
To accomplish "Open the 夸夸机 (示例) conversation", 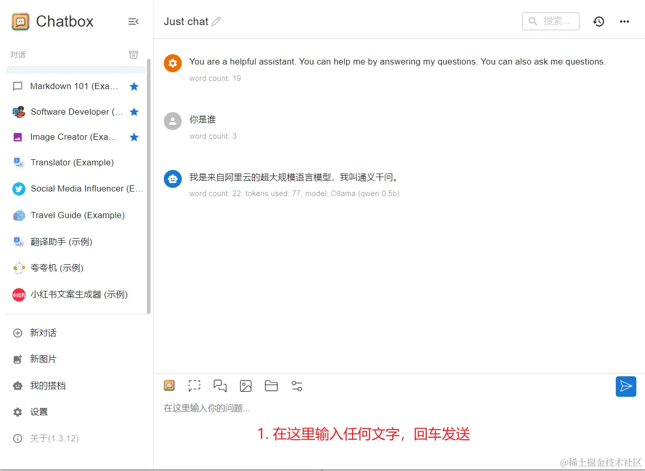I will coord(76,268).
